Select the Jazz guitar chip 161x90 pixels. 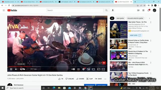coord(120,18)
